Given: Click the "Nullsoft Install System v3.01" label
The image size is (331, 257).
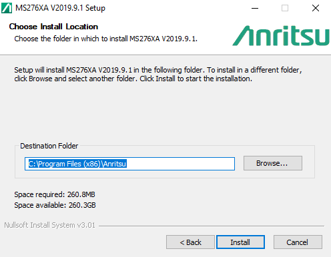Looking at the screenshot, I should pyautogui.click(x=49, y=225).
